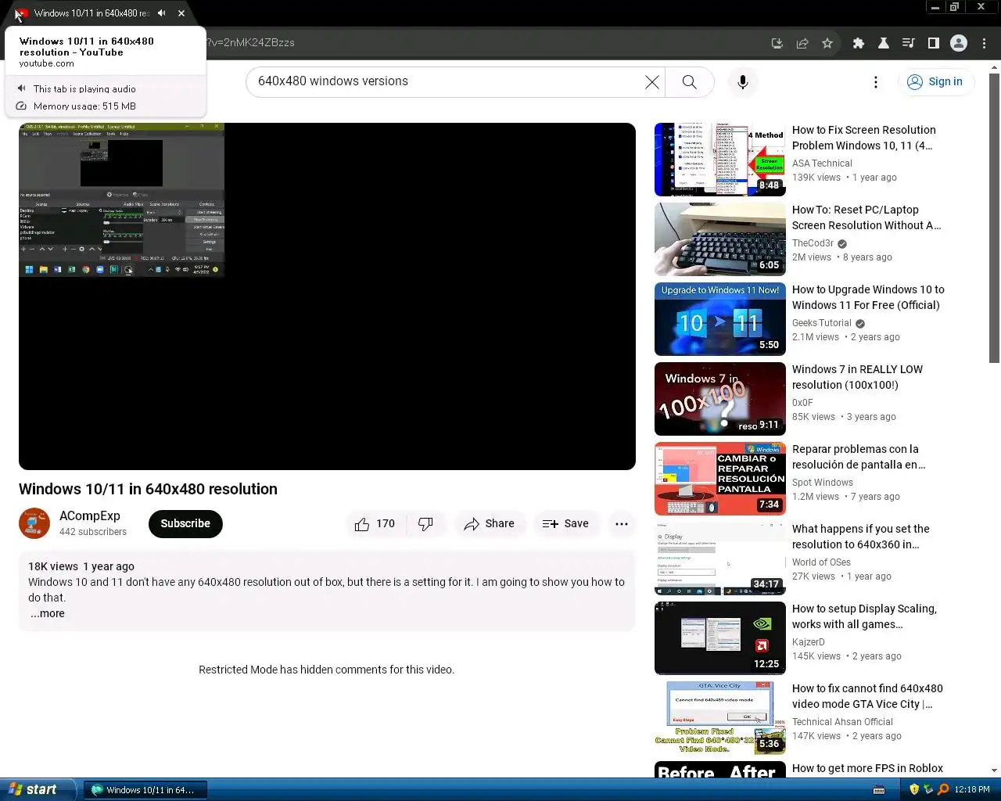Like the video with thumbs up
The height and width of the screenshot is (801, 1001).
(375, 523)
